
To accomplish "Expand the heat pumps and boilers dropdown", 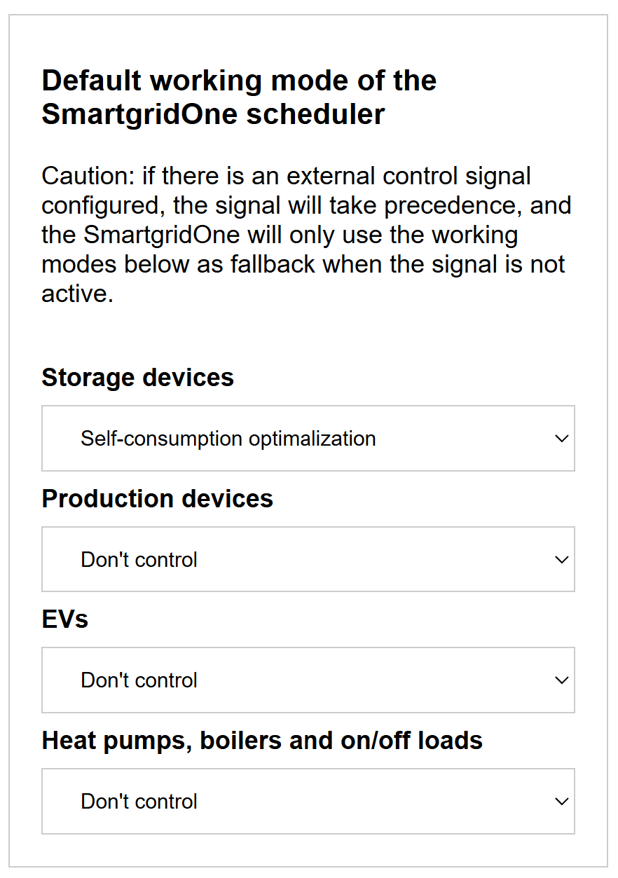I will point(308,802).
